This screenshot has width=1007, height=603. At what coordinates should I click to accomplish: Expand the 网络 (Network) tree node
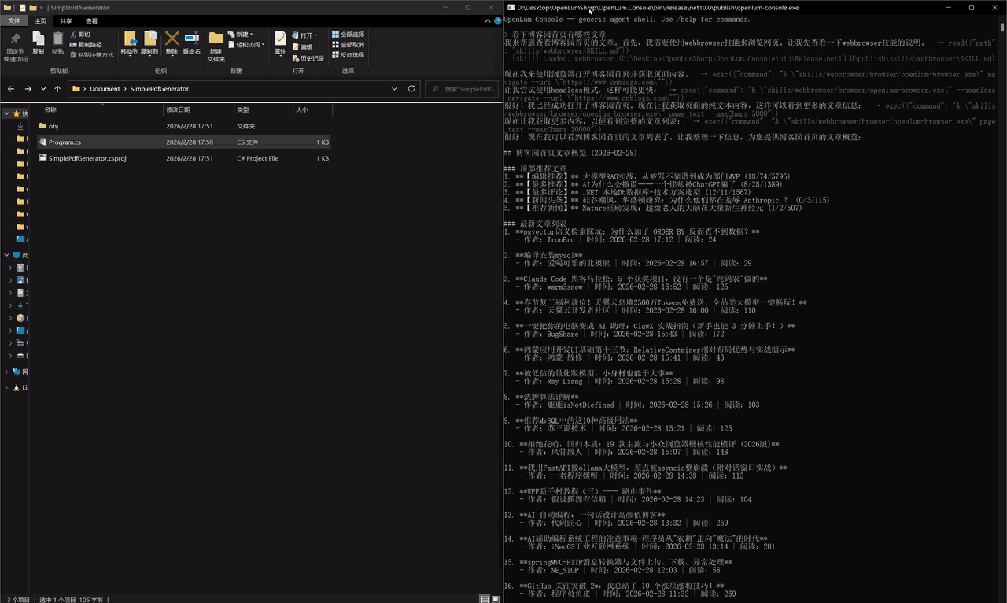click(x=6, y=372)
